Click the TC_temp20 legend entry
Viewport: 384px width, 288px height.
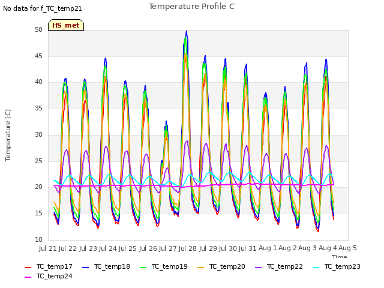pos(221,266)
